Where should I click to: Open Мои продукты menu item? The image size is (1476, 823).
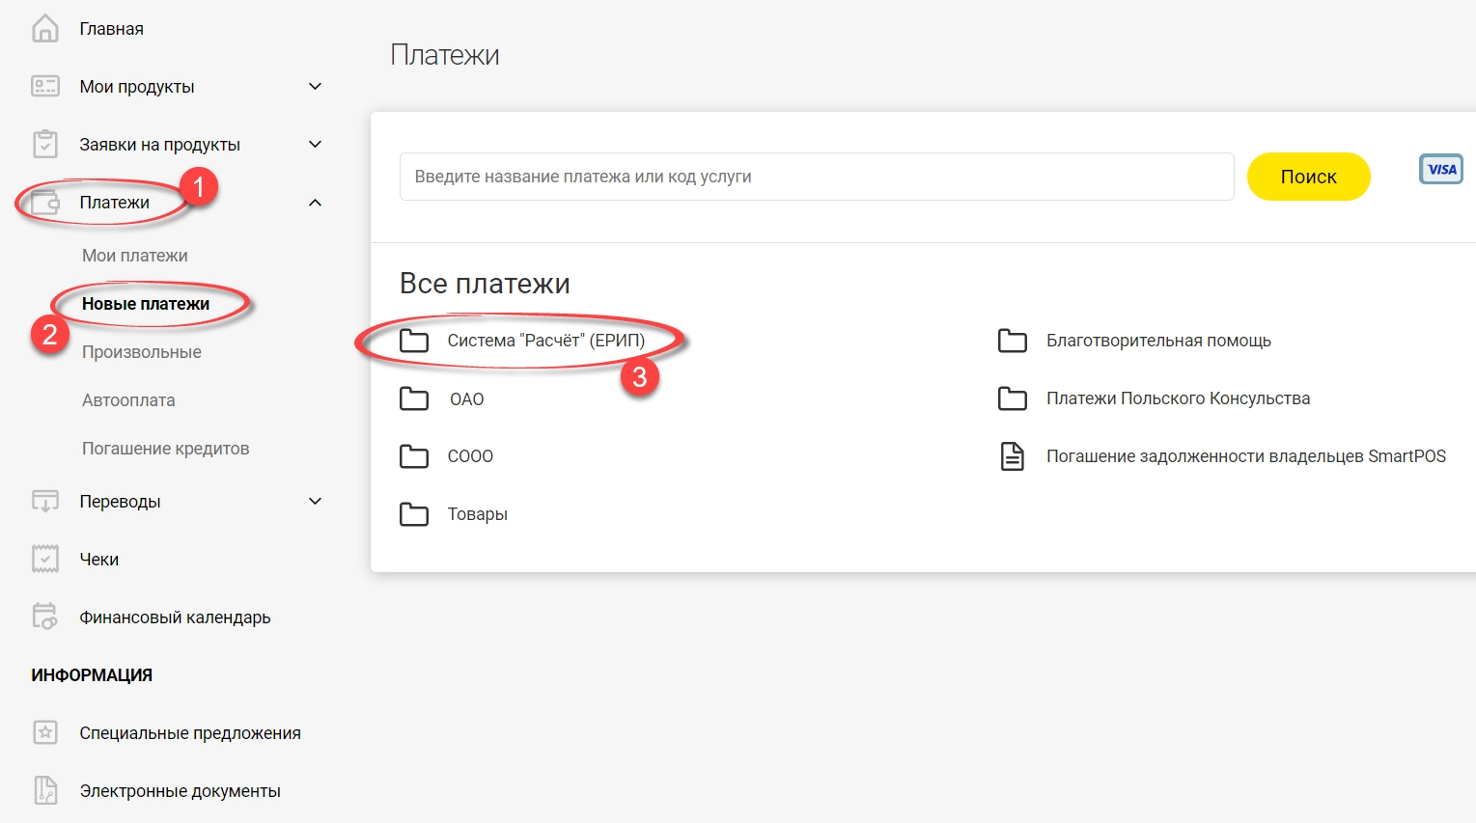tap(137, 87)
